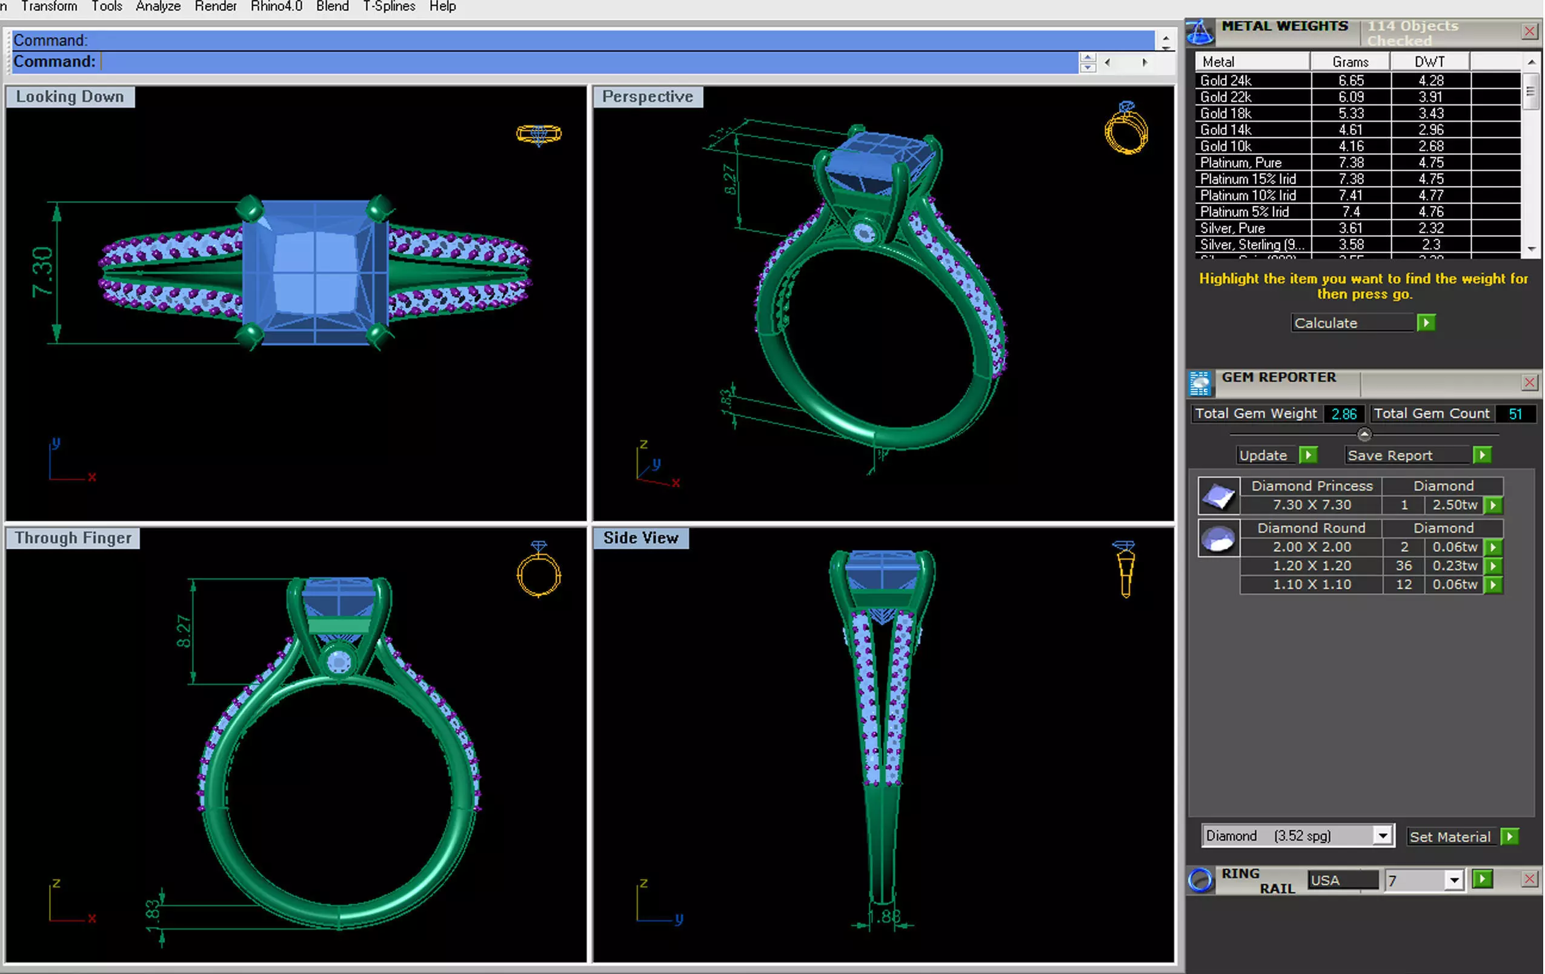The height and width of the screenshot is (974, 1545).
Task: Select the Gold 24k row
Action: [1357, 80]
